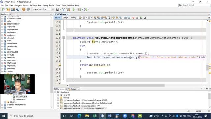211x119 pixels.
Task: Minimize the Projects panel with dash button
Action: [51, 14]
